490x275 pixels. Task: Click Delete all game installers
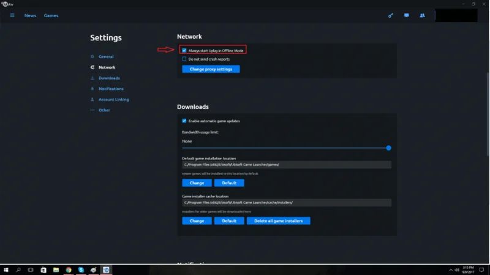tap(279, 221)
